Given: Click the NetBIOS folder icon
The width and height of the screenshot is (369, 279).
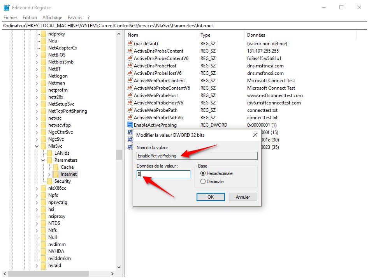Looking at the screenshot, I should tap(43, 55).
